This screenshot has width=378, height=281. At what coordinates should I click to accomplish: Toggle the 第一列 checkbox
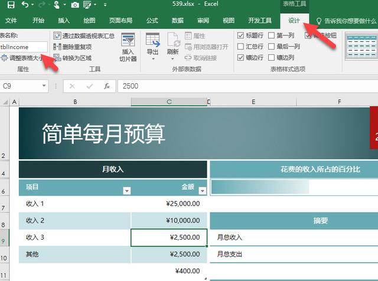tap(272, 35)
